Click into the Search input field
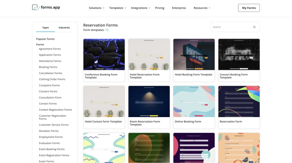Image resolution: width=292 pixels, height=163 pixels. [x=231, y=27]
